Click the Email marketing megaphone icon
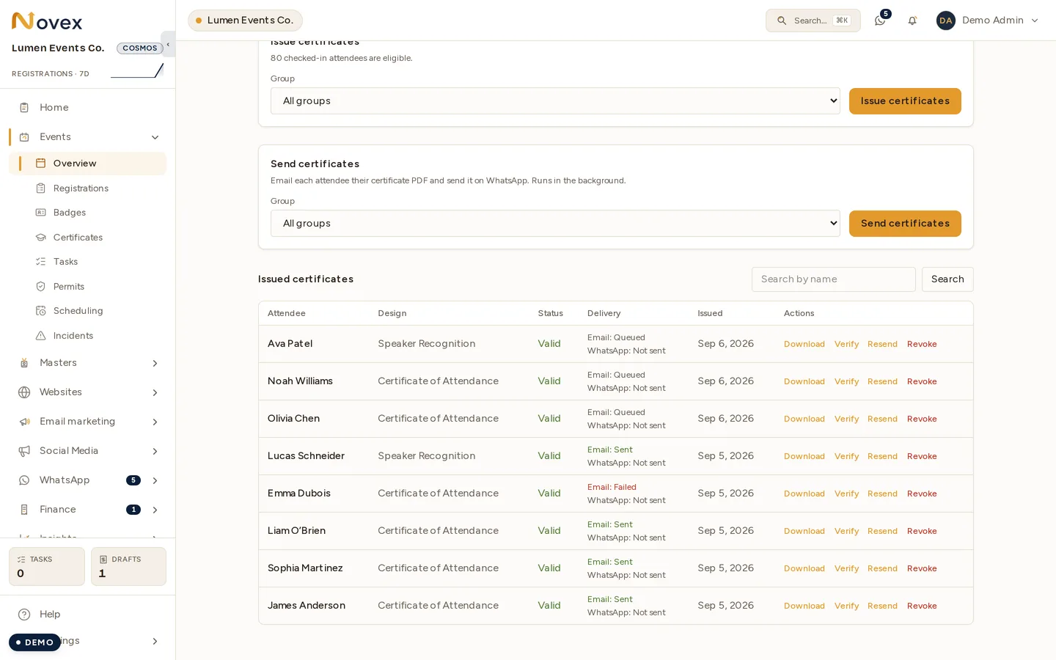 [24, 422]
